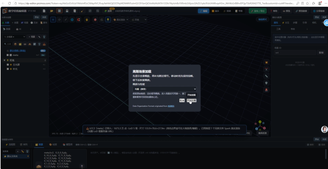The image size is (328, 169).
Task: Toggle the globe world-space icon
Action: pyautogui.click(x=72, y=19)
